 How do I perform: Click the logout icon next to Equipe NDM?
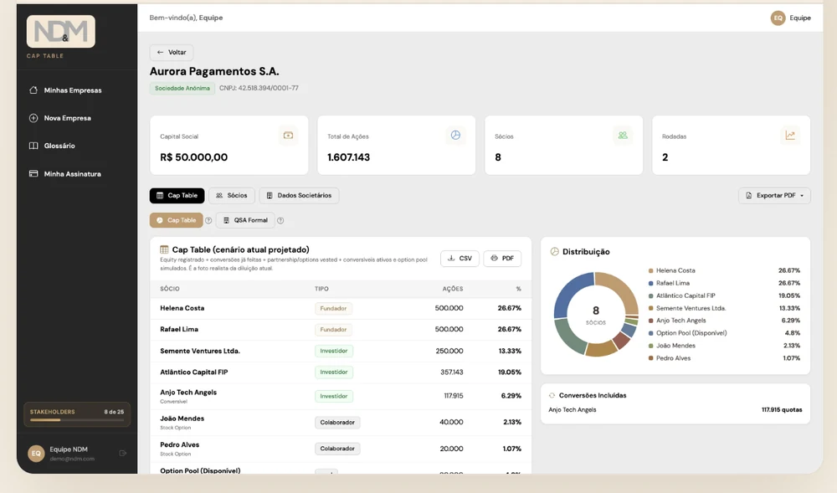click(123, 453)
